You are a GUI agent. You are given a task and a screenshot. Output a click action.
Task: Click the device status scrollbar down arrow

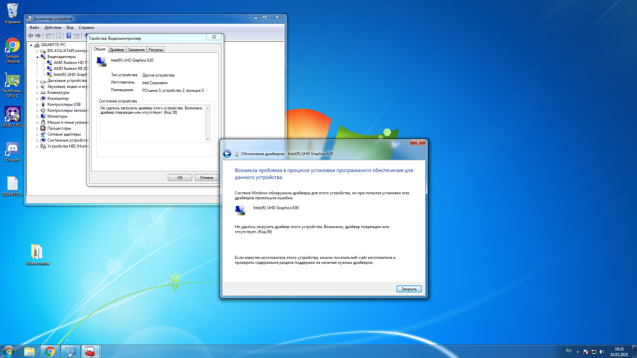point(208,139)
